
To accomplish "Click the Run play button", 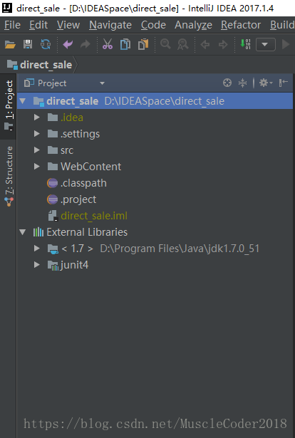I will pyautogui.click(x=286, y=44).
